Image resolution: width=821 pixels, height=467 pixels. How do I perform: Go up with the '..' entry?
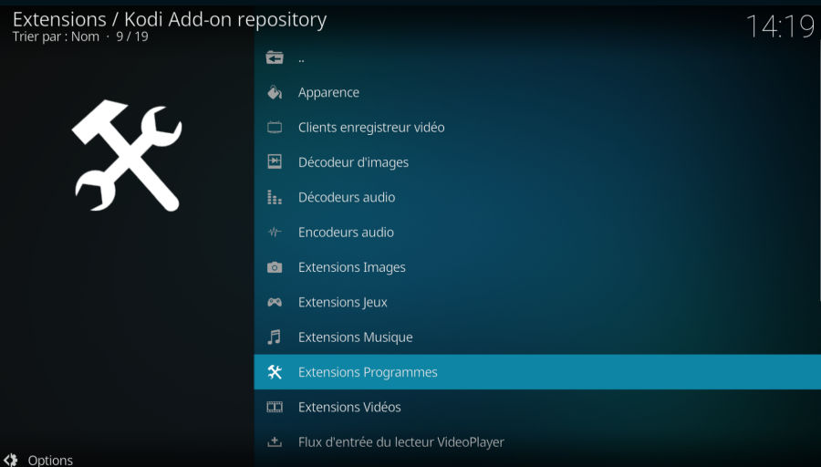(x=537, y=57)
